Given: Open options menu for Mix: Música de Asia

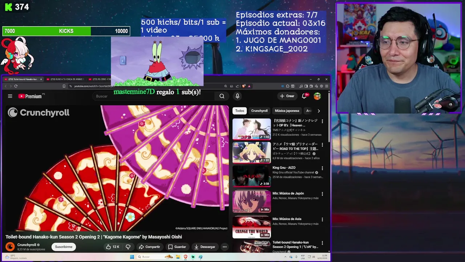Looking at the screenshot, I should click(322, 219).
